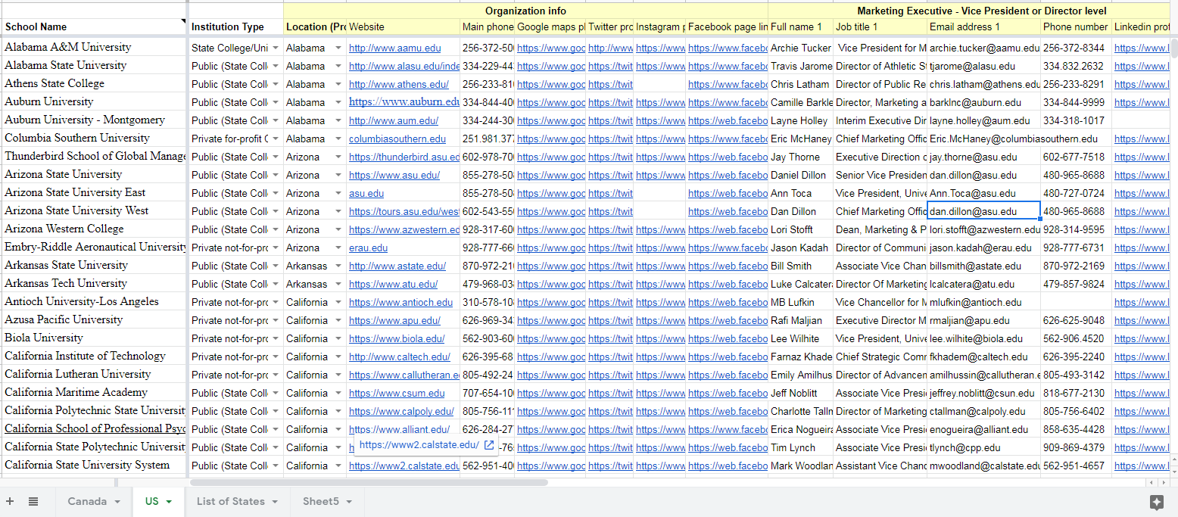Open Location dropdown for Athens State College row

(x=338, y=84)
